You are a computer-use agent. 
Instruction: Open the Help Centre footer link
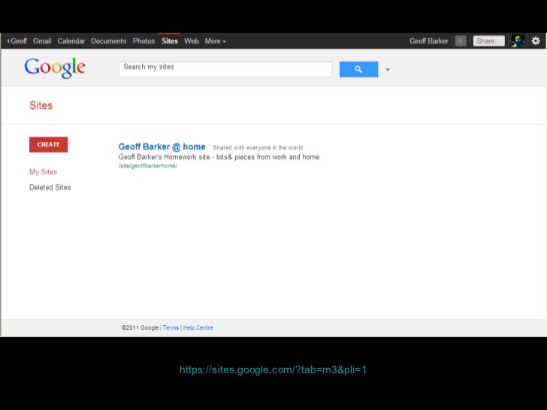(x=198, y=327)
